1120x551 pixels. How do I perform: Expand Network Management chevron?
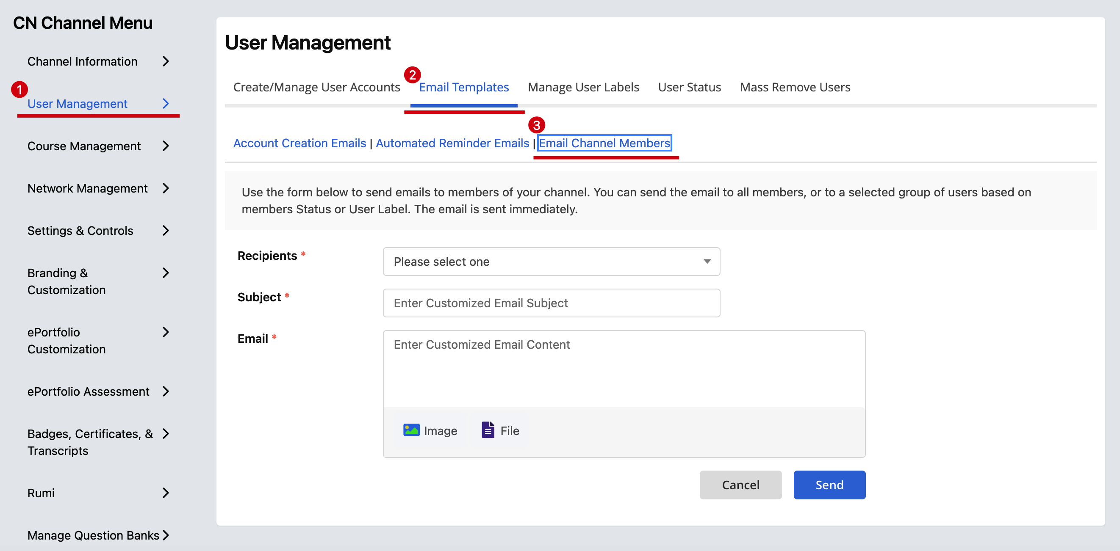(166, 188)
